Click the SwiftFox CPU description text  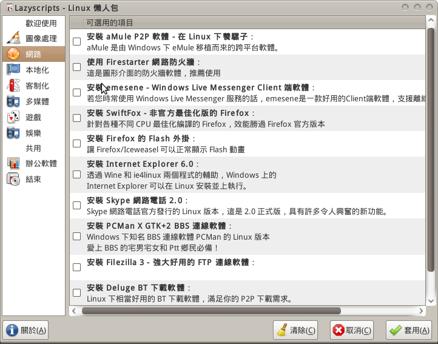click(206, 124)
